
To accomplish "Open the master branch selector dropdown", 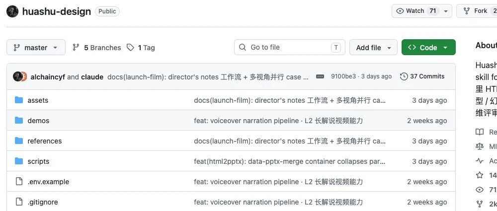I will tap(36, 48).
